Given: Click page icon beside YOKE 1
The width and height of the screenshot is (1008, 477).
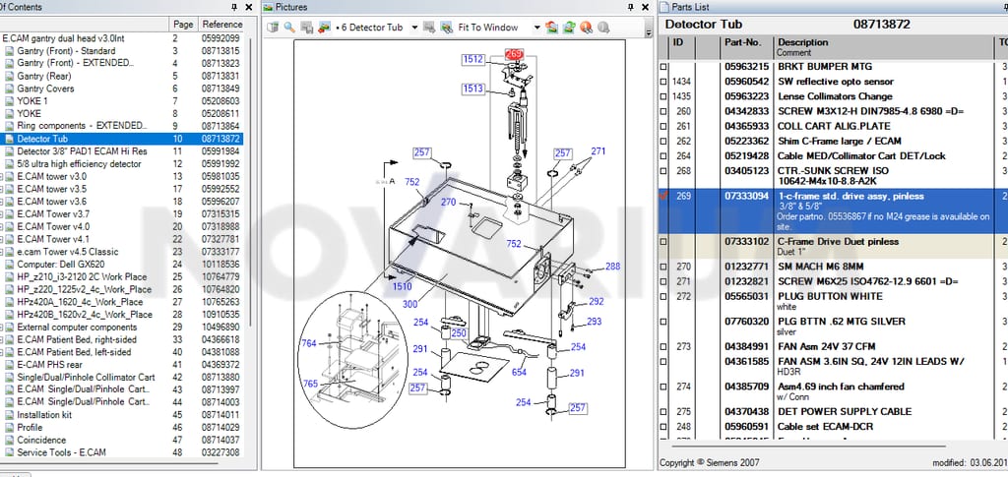Looking at the screenshot, I should pyautogui.click(x=10, y=100).
